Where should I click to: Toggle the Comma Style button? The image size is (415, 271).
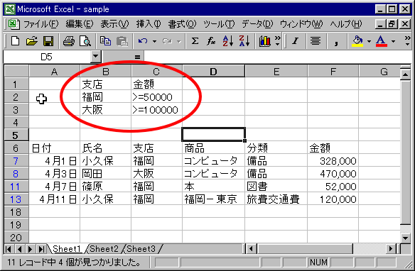[x=336, y=41]
